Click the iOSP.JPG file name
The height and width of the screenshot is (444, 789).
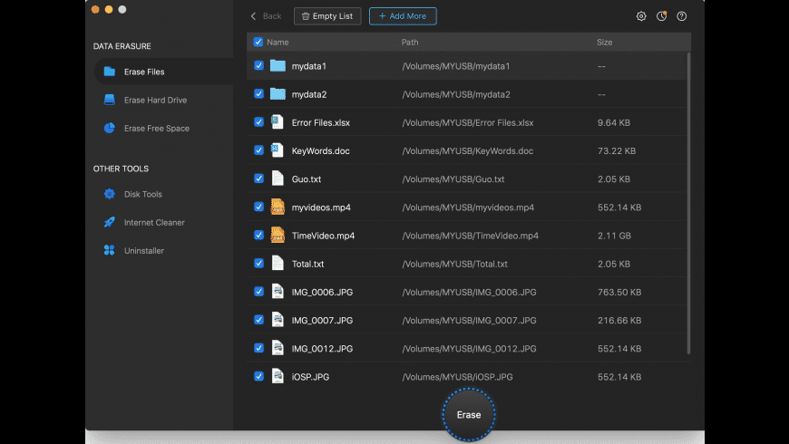[x=310, y=377]
